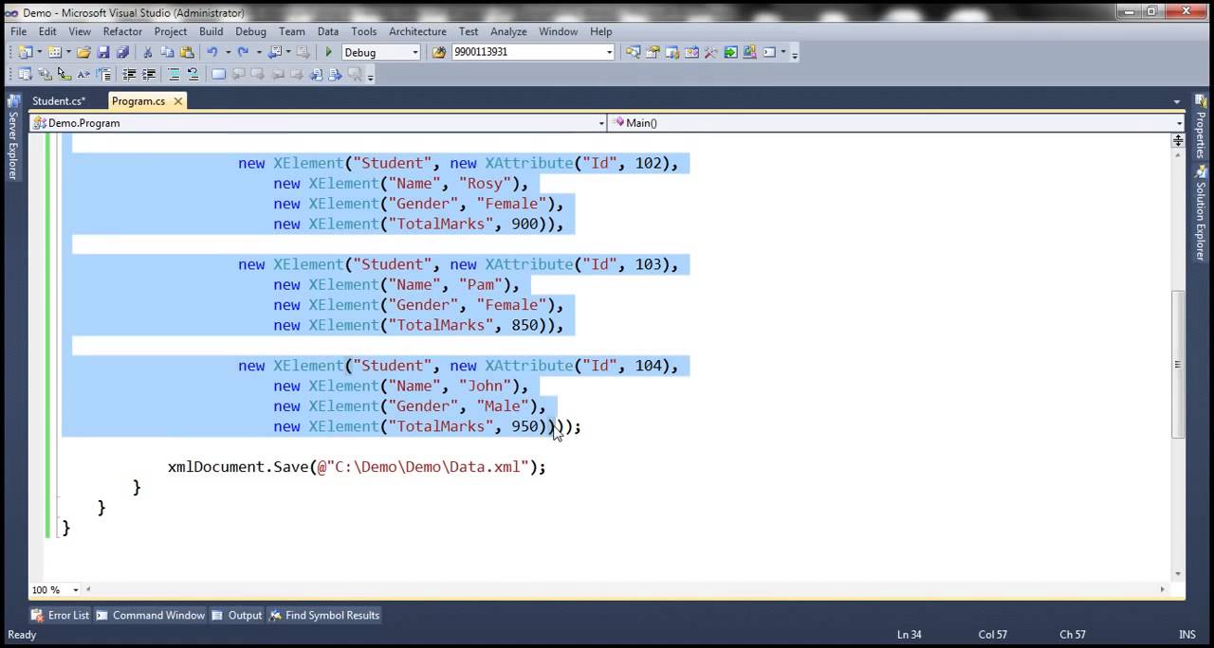Click the "Rosy" string in code
The image size is (1214, 648).
pyautogui.click(x=485, y=184)
